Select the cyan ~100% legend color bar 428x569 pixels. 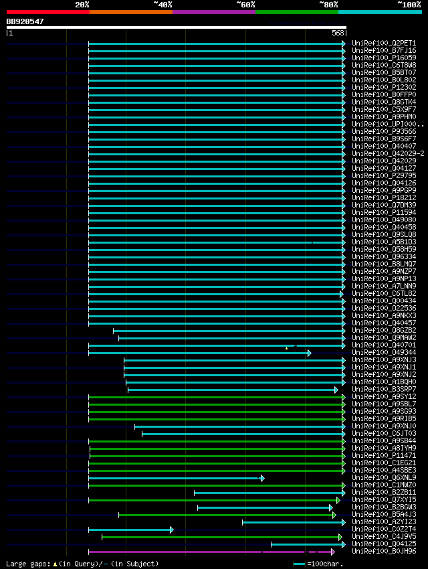pos(380,12)
